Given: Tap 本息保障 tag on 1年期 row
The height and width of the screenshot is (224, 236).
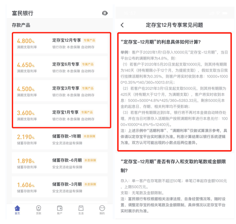Looking at the screenshot, I should pos(90,136).
